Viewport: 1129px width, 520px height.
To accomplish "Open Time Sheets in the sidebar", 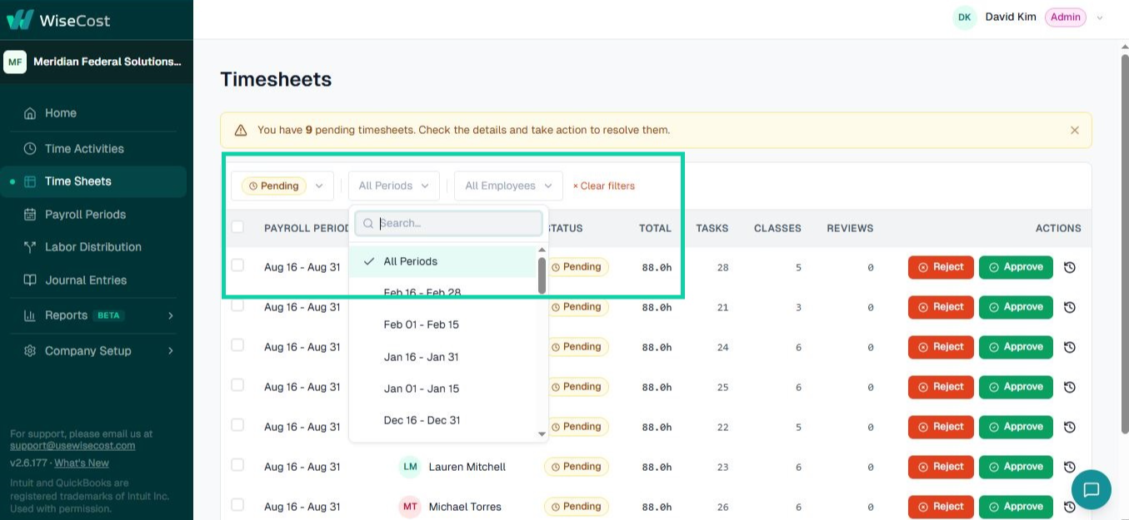I will tap(93, 181).
